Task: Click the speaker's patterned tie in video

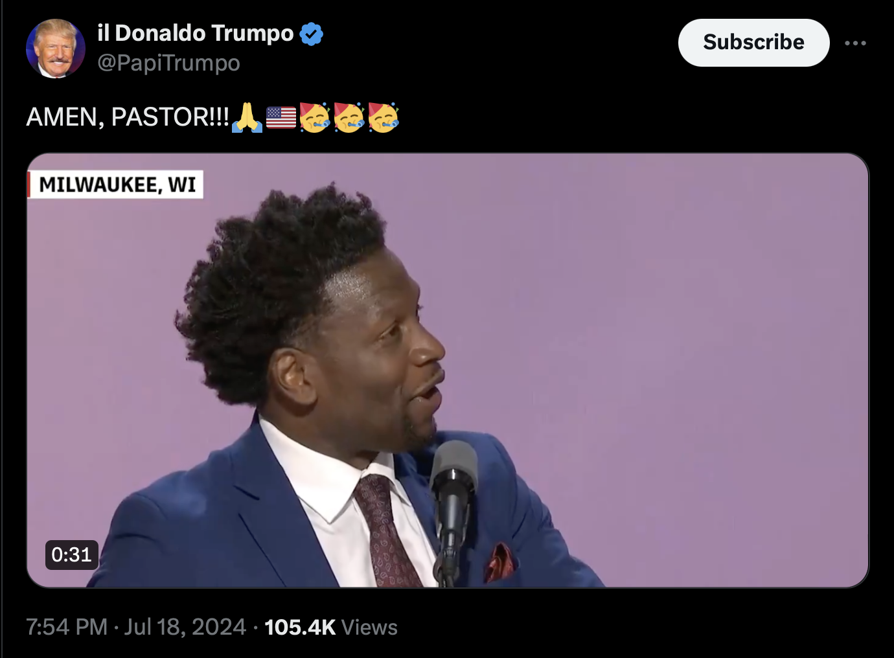Action: 387,531
